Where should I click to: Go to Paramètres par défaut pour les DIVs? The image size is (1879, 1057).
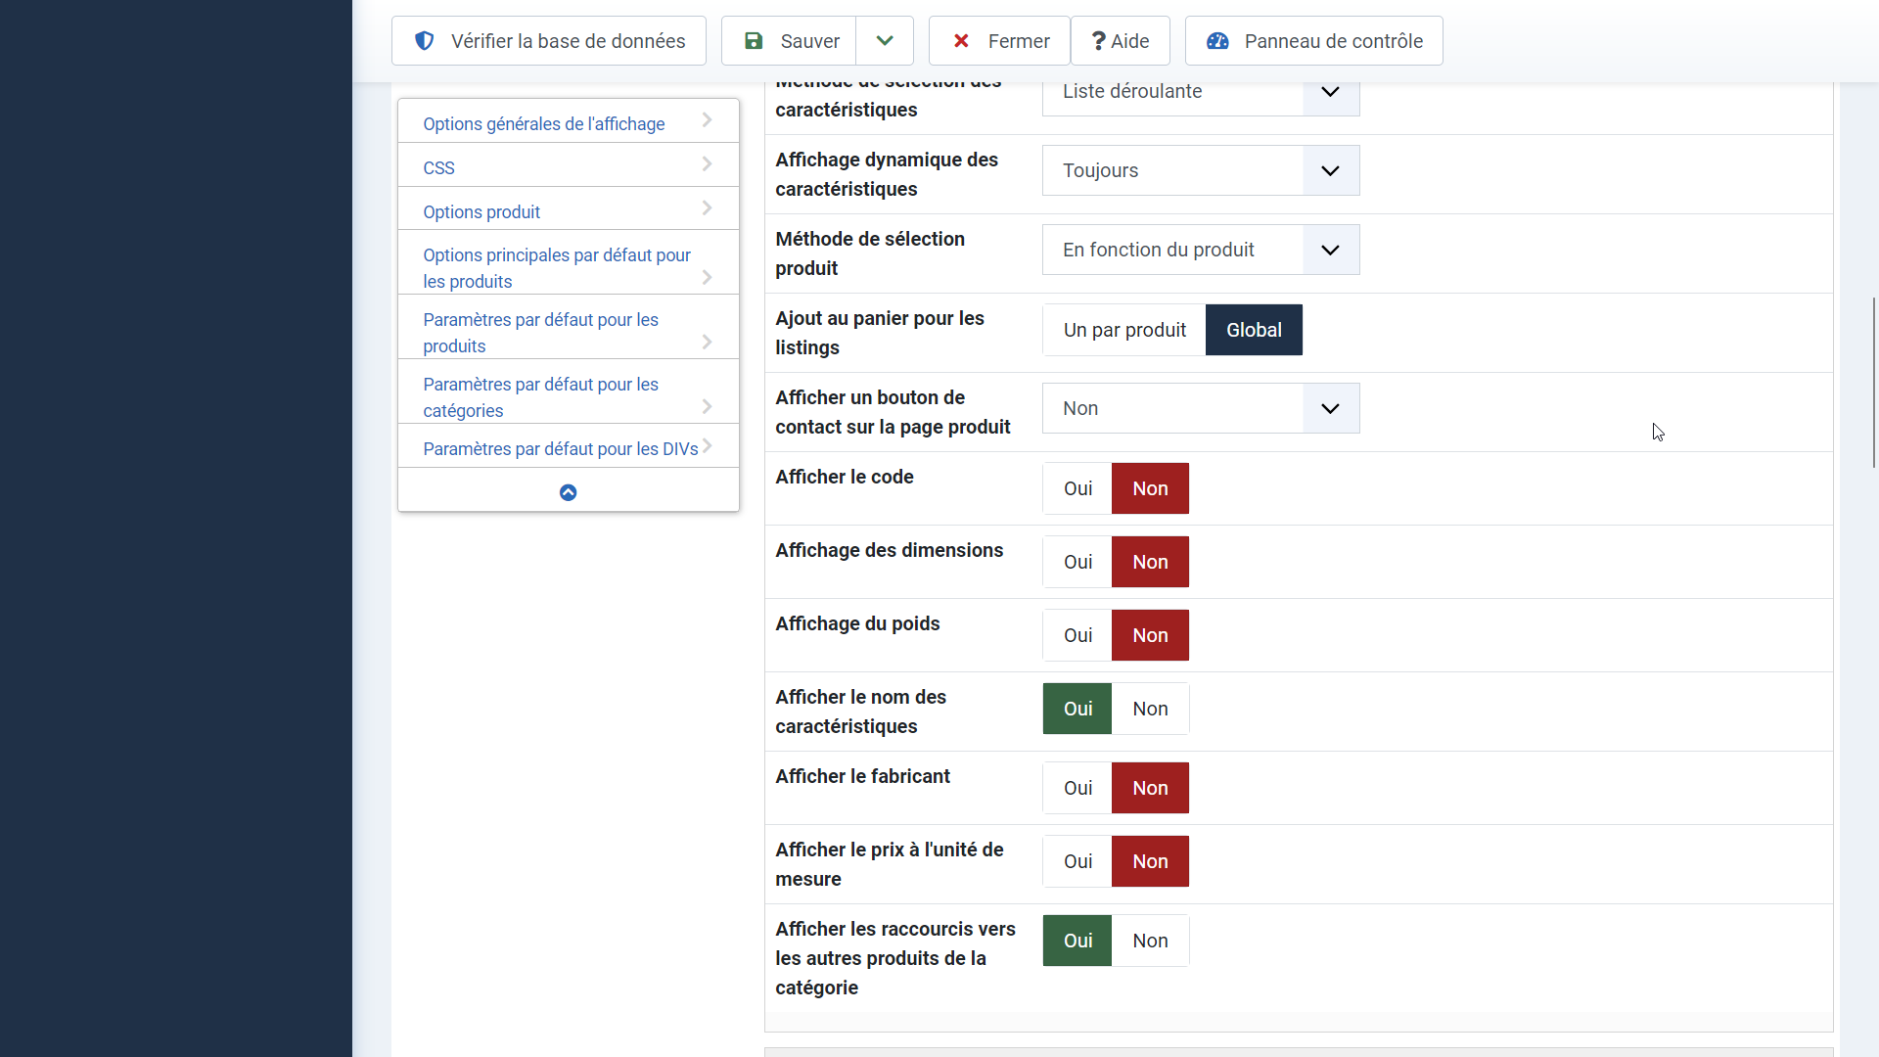(560, 449)
